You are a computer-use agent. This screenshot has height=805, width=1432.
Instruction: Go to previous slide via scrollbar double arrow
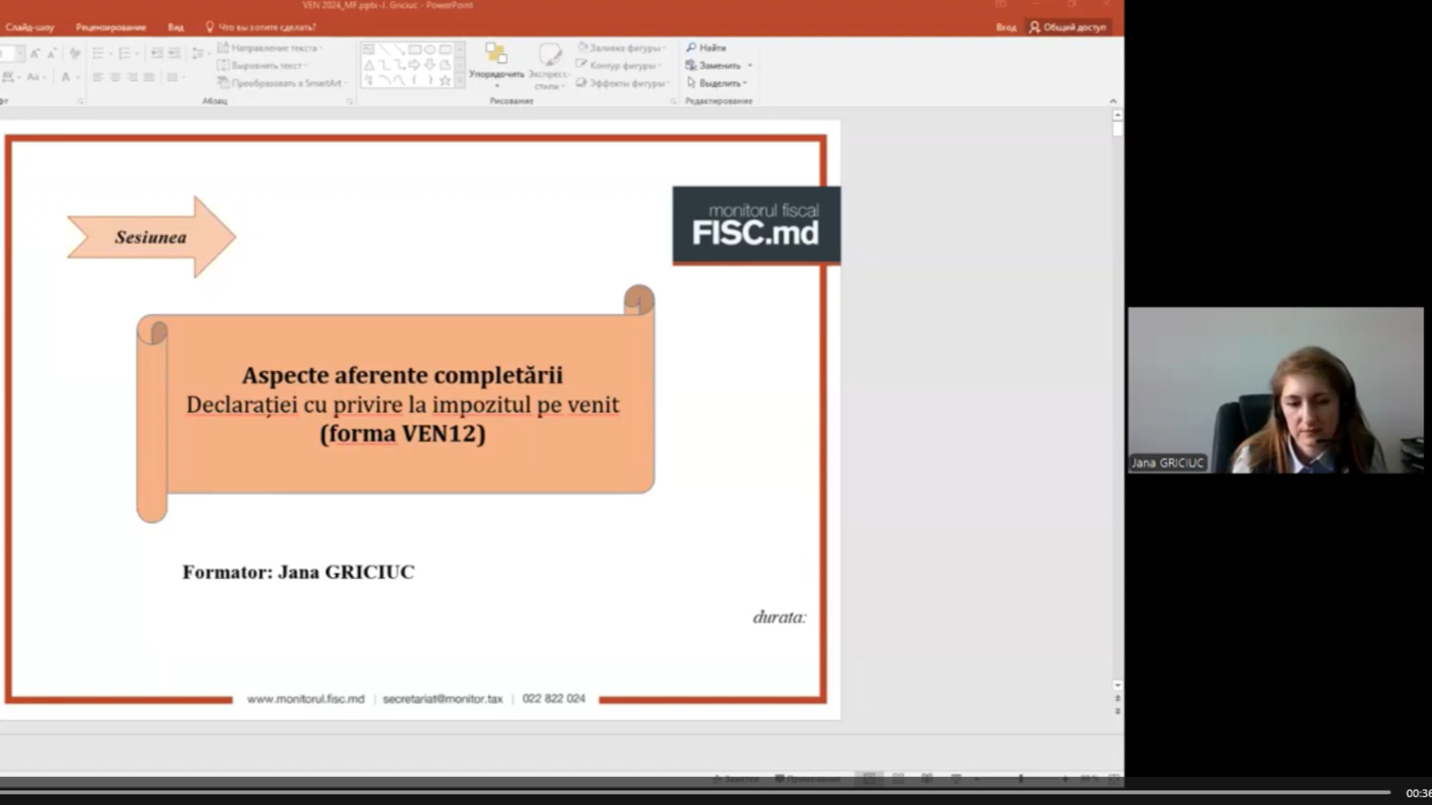(1117, 698)
